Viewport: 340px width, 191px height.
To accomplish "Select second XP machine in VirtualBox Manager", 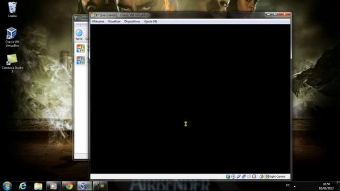I will tap(81, 60).
